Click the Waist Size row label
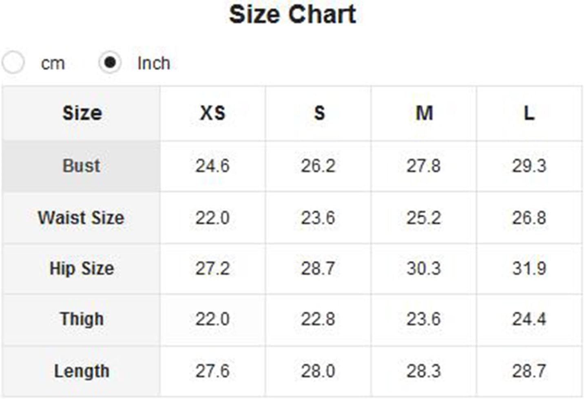The height and width of the screenshot is (399, 584). (x=82, y=218)
